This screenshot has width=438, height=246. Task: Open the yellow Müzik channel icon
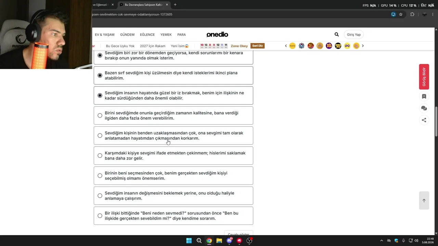click(x=292, y=46)
